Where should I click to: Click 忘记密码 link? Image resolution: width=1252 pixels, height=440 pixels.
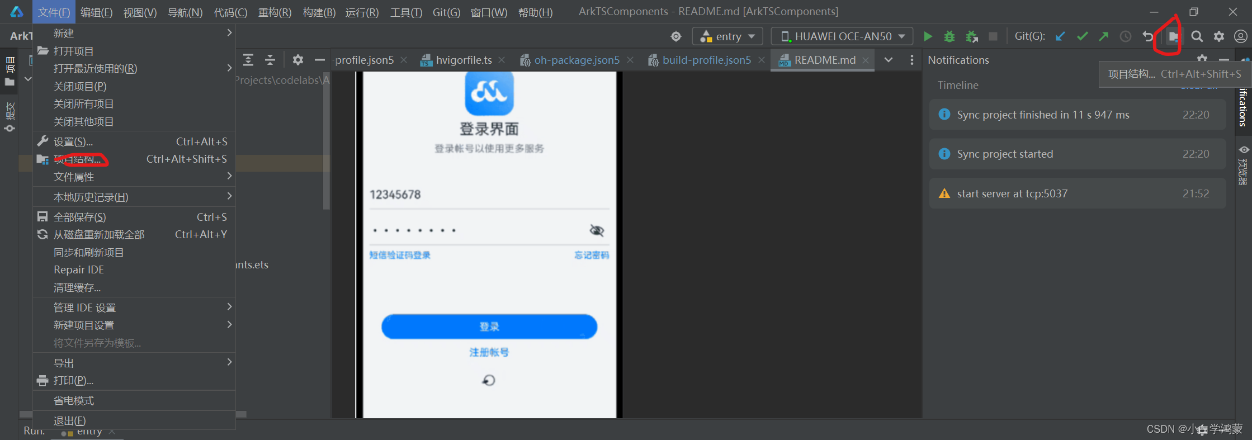pyautogui.click(x=592, y=256)
